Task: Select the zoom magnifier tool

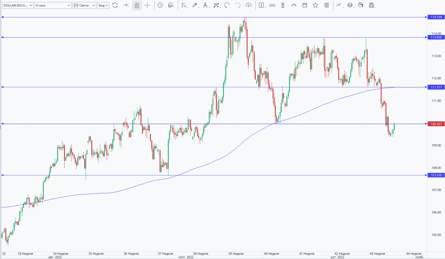Action: pos(171,5)
